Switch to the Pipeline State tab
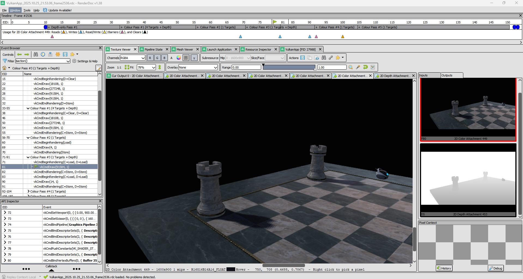523x279 pixels. [x=153, y=49]
